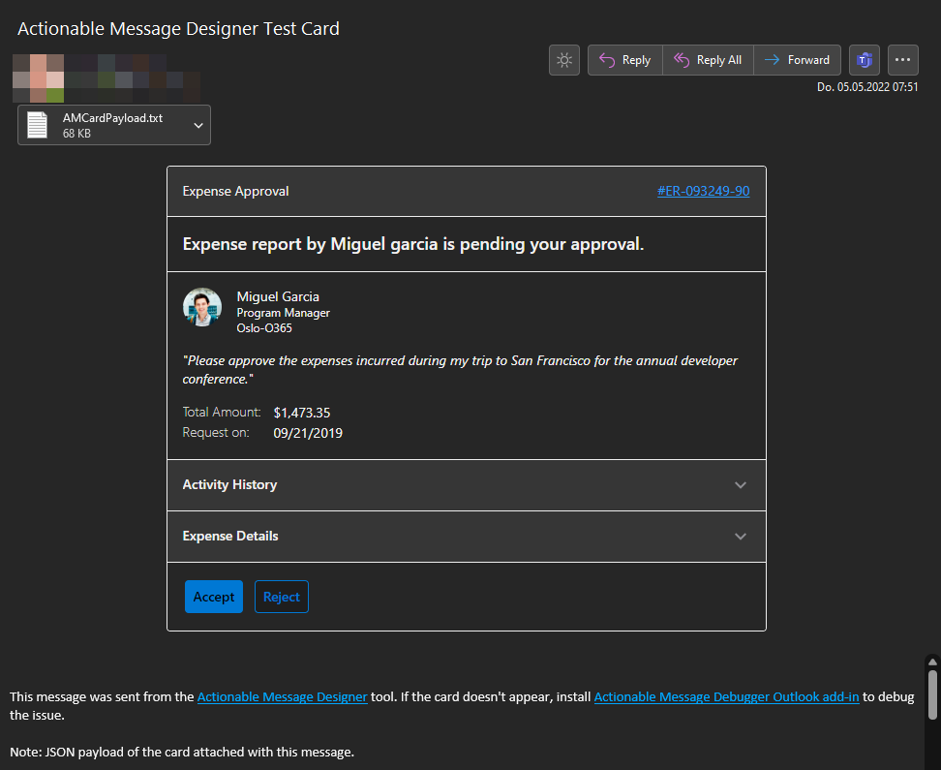
Task: Click the received date timestamp
Action: point(867,86)
